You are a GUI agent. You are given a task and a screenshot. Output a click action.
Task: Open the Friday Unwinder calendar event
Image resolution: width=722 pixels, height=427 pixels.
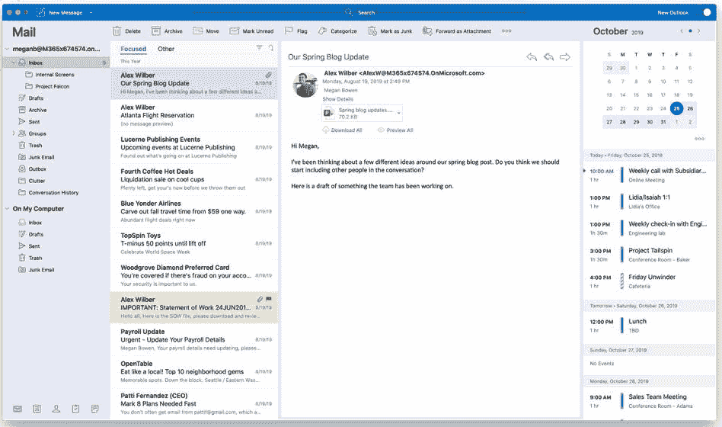click(x=649, y=282)
